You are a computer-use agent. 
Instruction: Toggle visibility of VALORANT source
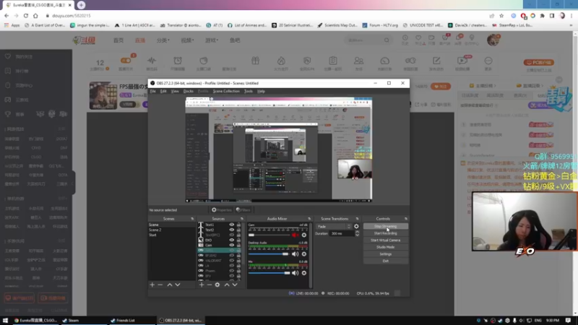coord(231,261)
